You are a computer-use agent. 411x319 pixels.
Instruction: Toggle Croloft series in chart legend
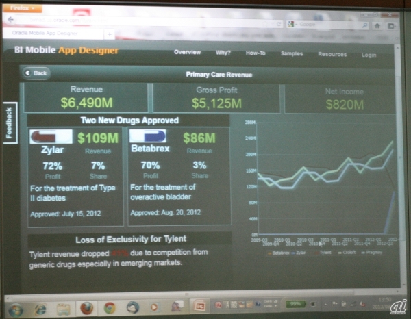pyautogui.click(x=347, y=252)
